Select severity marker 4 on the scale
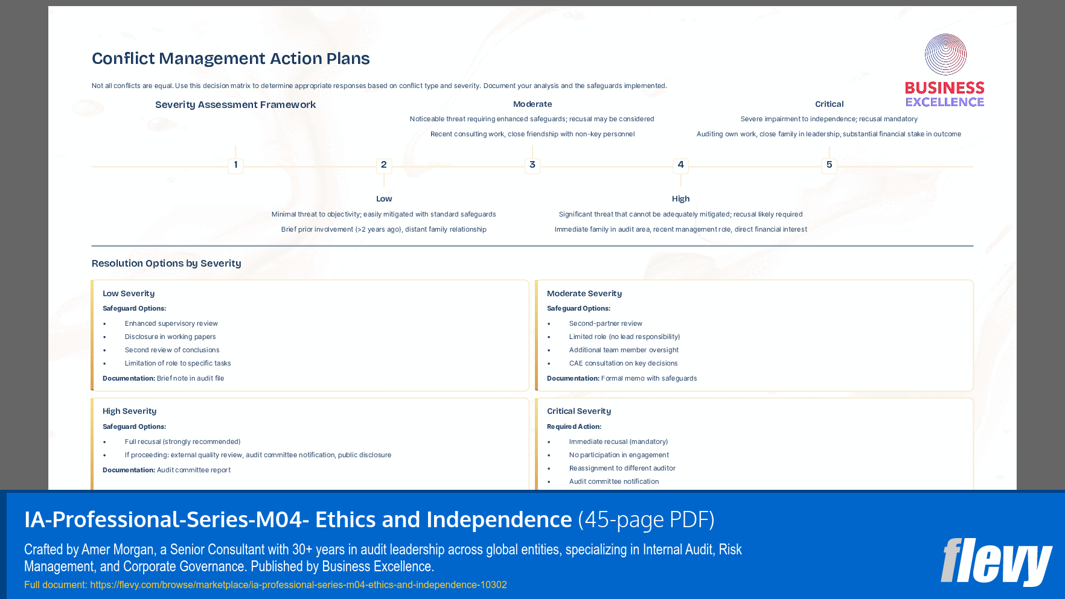Viewport: 1065px width, 599px height. pyautogui.click(x=680, y=165)
